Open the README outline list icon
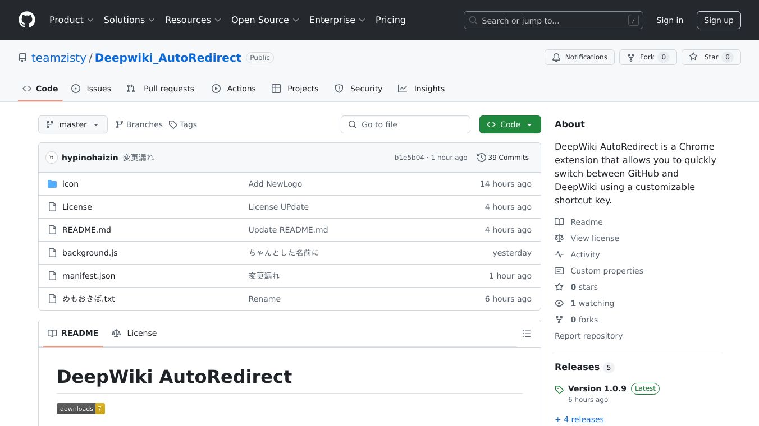759x426 pixels. pyautogui.click(x=526, y=334)
